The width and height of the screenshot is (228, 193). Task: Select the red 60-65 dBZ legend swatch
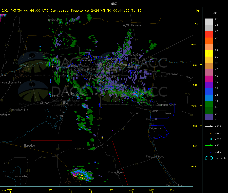click(x=209, y=34)
